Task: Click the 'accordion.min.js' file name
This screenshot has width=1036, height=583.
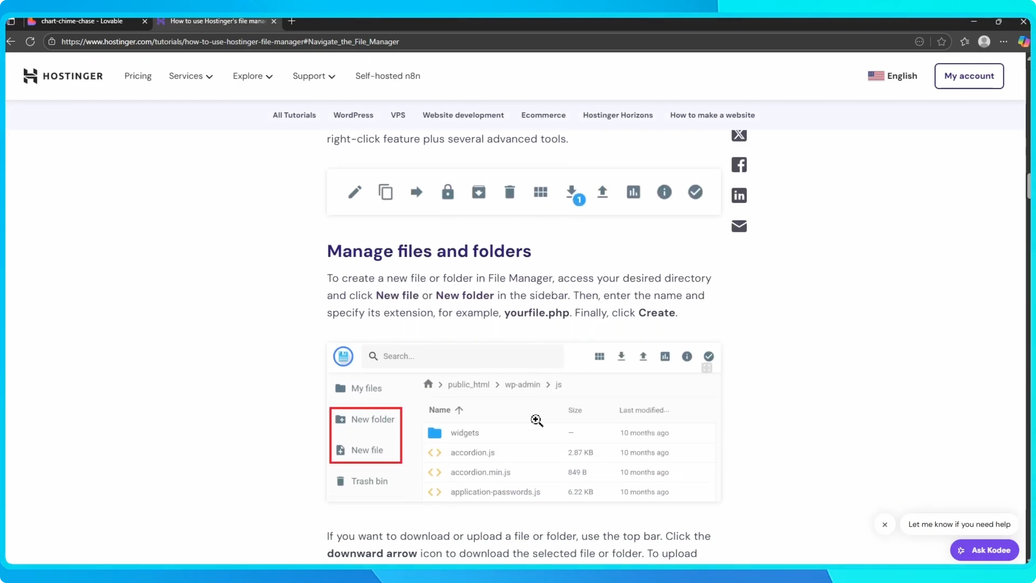Action: pyautogui.click(x=481, y=472)
